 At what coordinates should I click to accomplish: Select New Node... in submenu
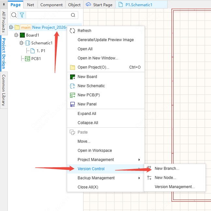[x=175, y=178]
